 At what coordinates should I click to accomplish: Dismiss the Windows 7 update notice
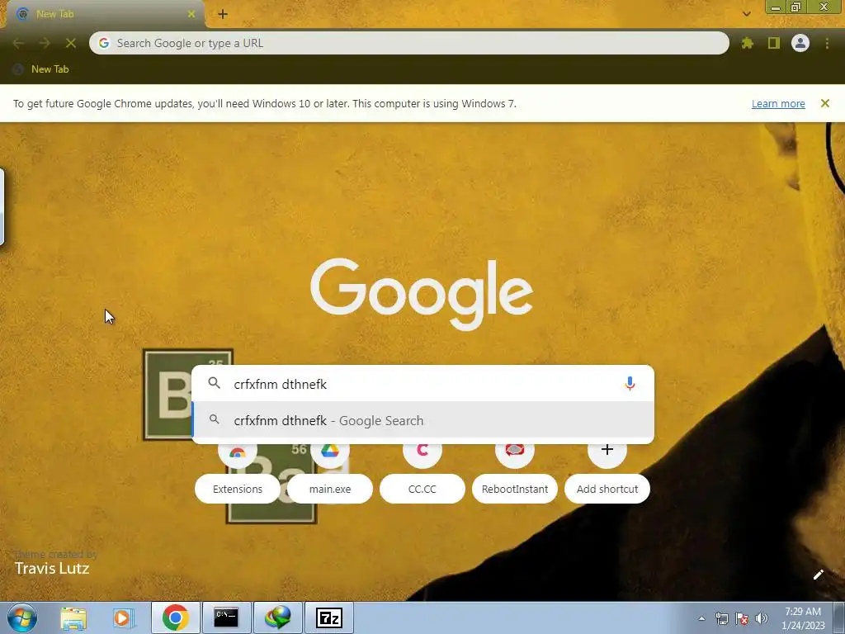tap(825, 103)
